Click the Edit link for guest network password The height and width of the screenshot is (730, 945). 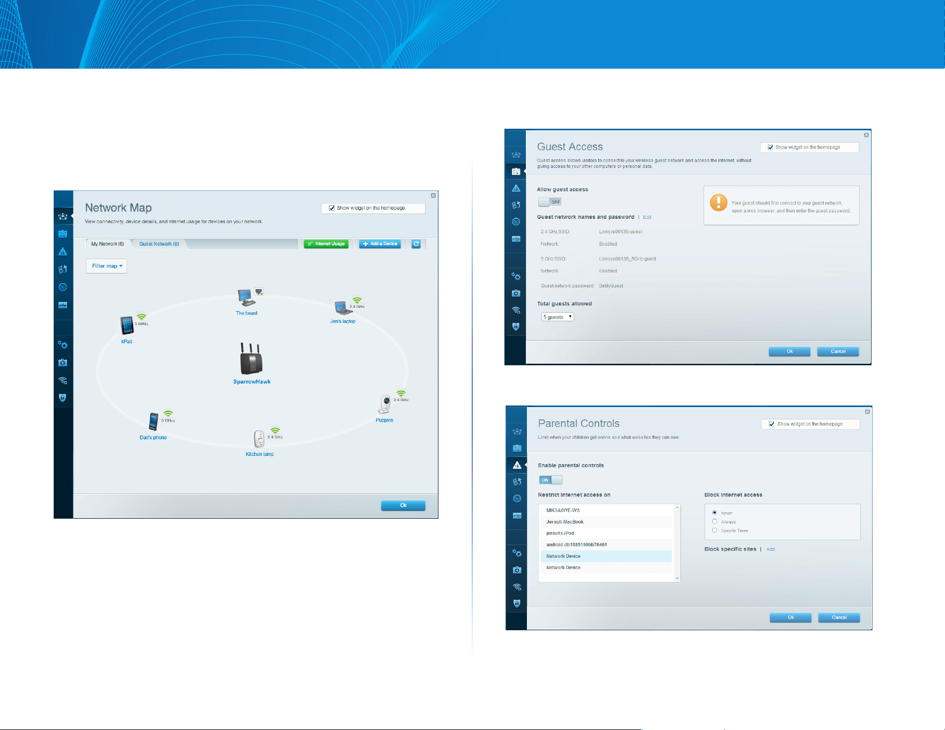pos(647,217)
